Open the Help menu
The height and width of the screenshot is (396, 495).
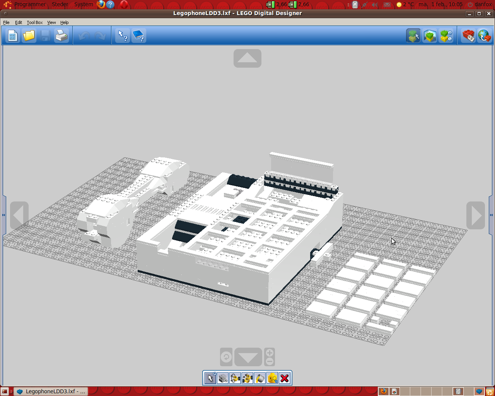[64, 22]
